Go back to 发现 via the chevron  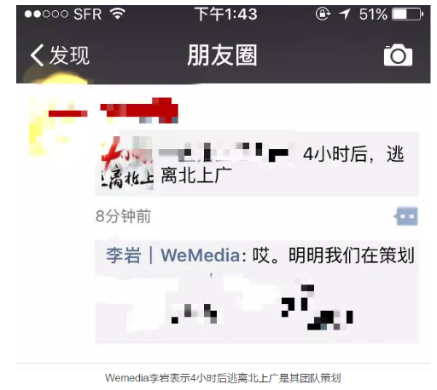(x=37, y=55)
